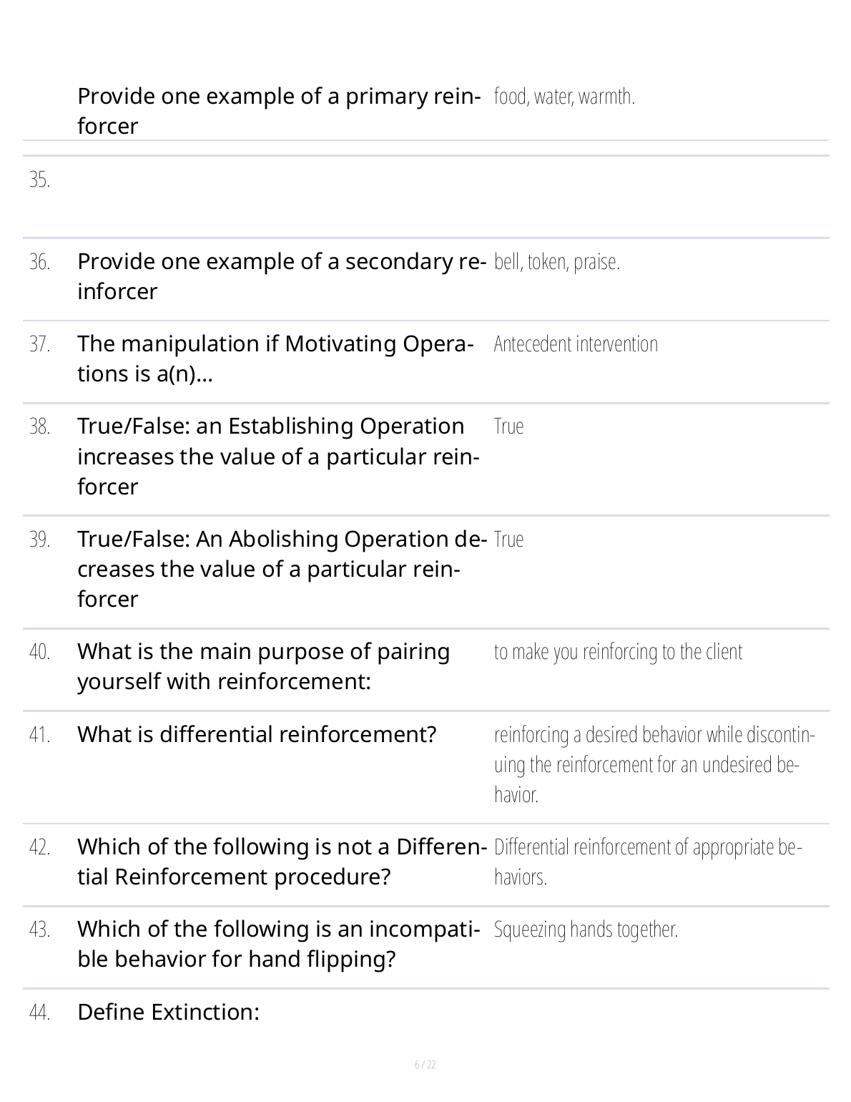This screenshot has width=851, height=1102.
Task: Click the answer "food, water, warmth."
Action: pos(564,97)
